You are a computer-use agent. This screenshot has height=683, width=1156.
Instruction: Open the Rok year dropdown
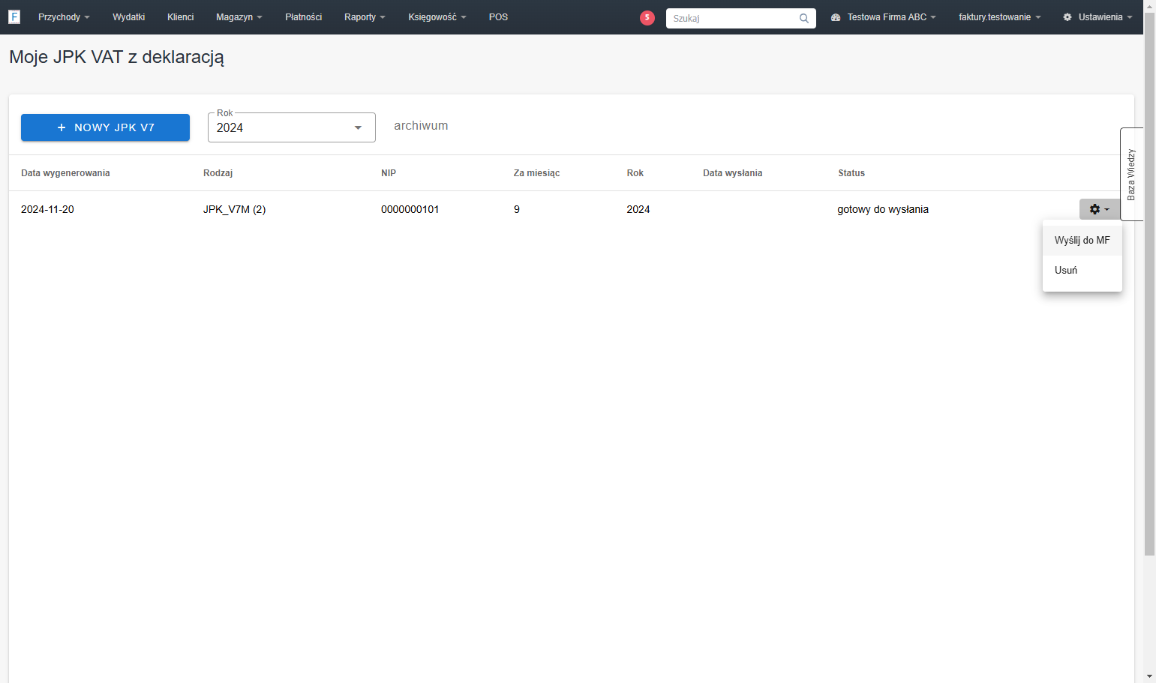(292, 127)
